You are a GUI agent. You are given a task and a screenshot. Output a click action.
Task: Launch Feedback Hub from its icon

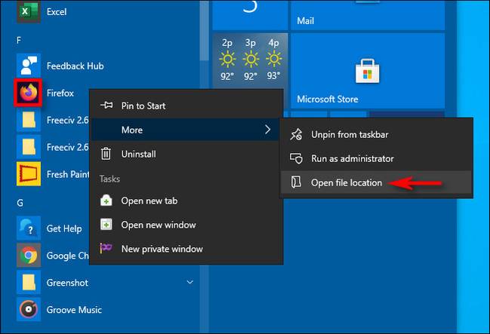[29, 66]
